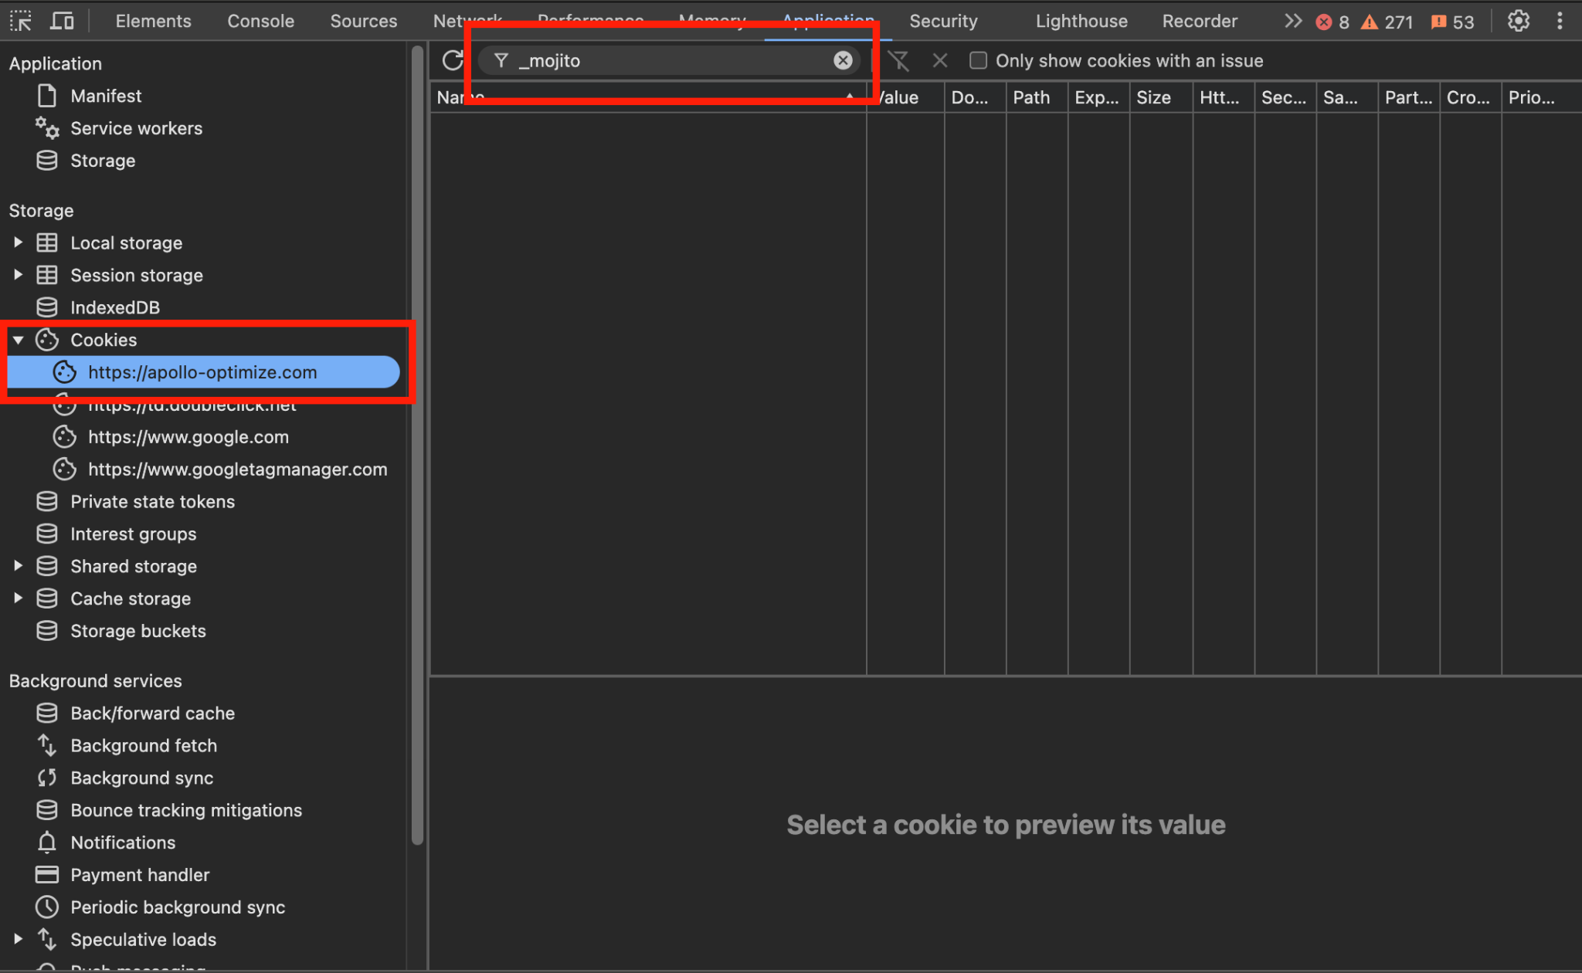Collapse the Cookies section
The width and height of the screenshot is (1582, 973).
19,340
